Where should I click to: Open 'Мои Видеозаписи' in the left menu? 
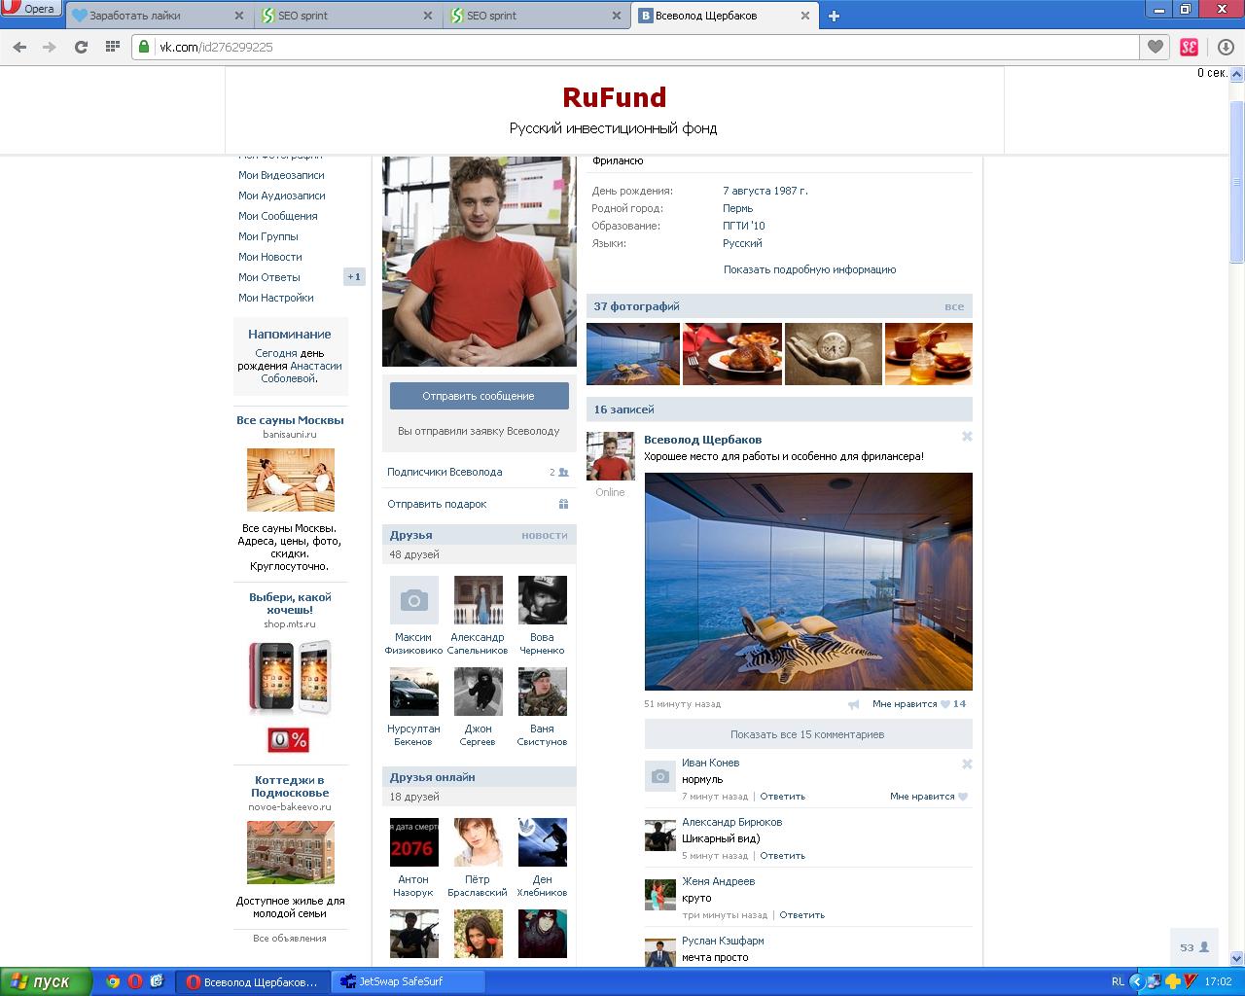[x=281, y=175]
